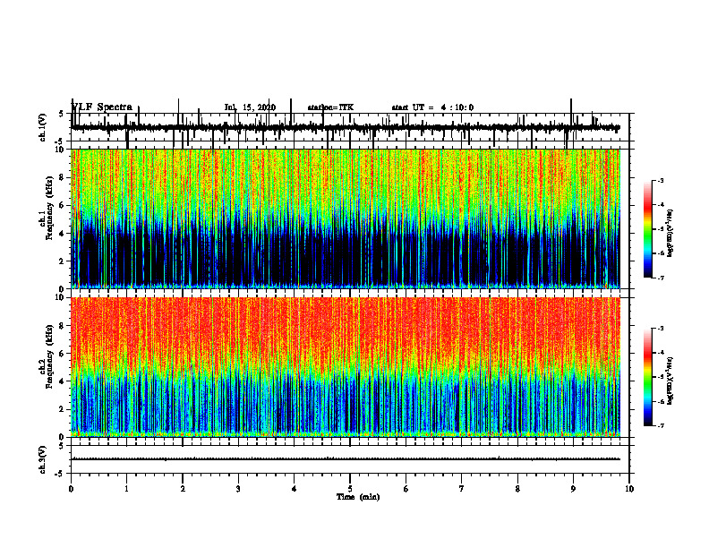Image resolution: width=709 pixels, height=548 pixels.
Task: Click the time axis tick label "10"
Action: (629, 489)
